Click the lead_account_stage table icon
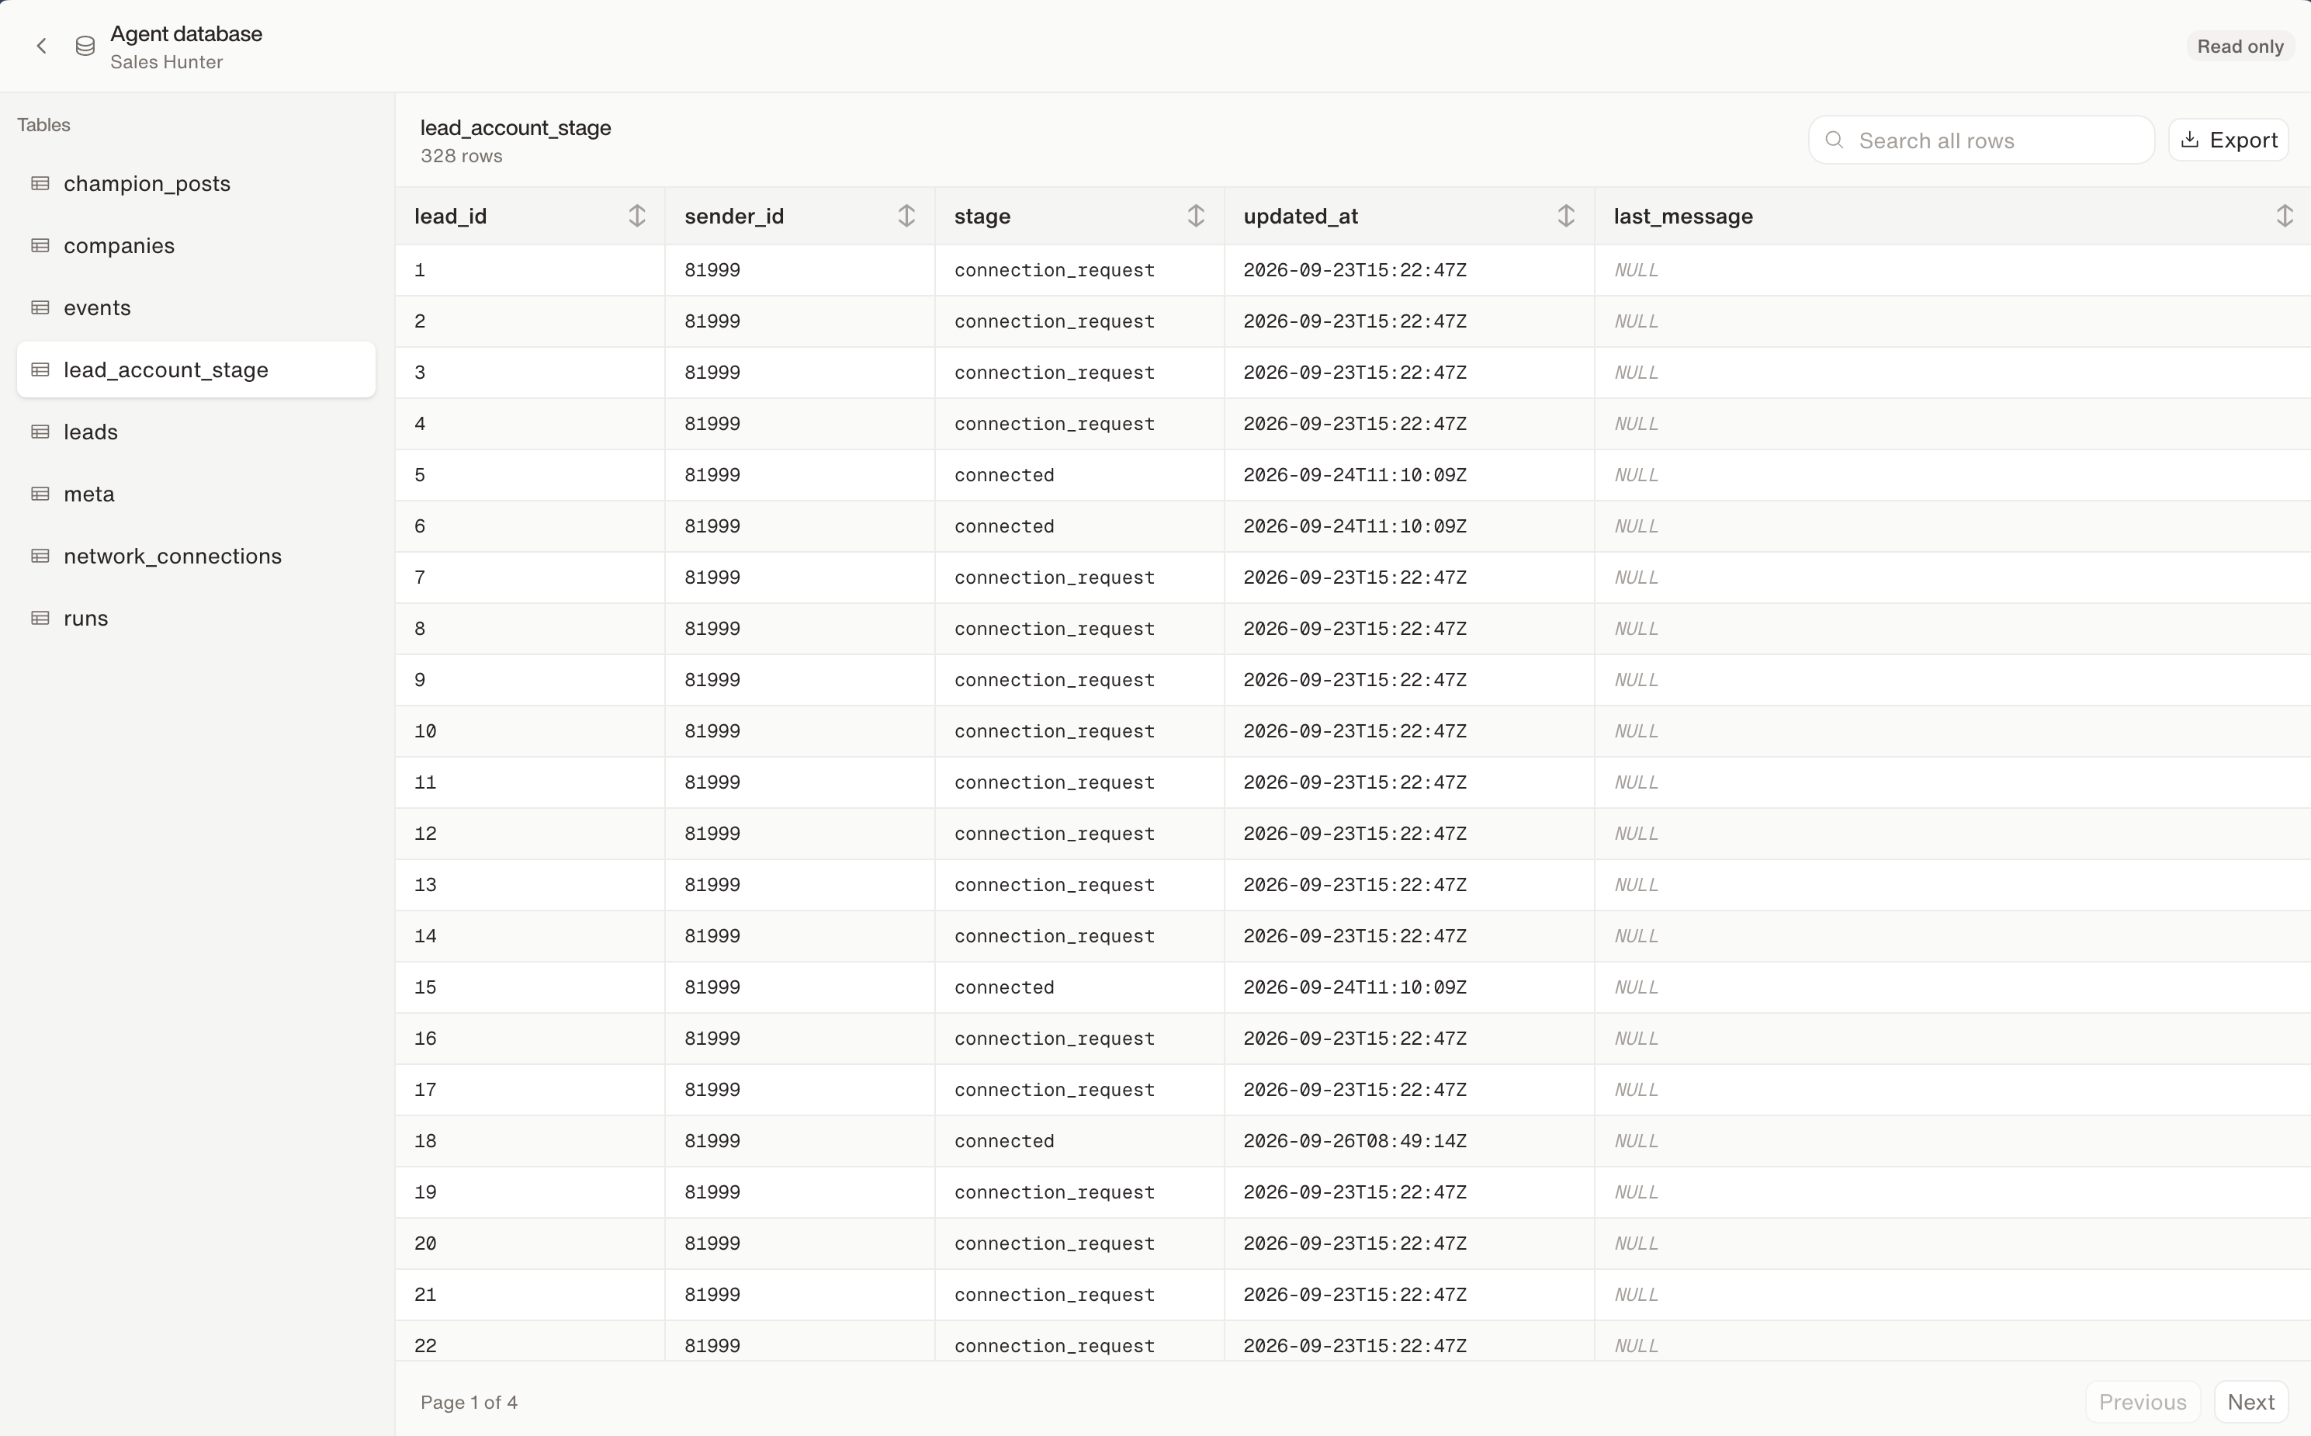The image size is (2311, 1436). tap(40, 369)
